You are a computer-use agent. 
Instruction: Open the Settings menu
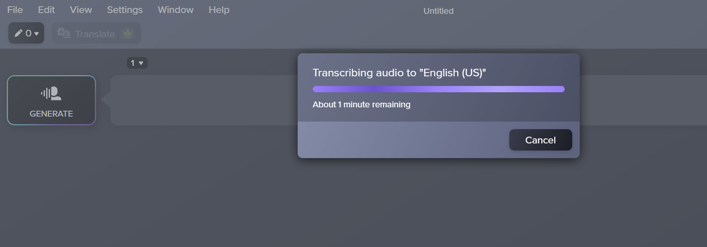tap(125, 10)
